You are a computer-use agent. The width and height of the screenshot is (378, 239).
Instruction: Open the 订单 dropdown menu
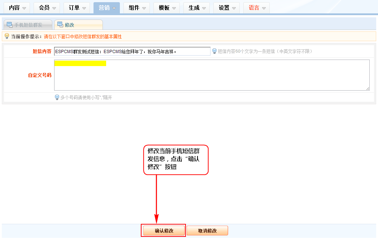(77, 8)
